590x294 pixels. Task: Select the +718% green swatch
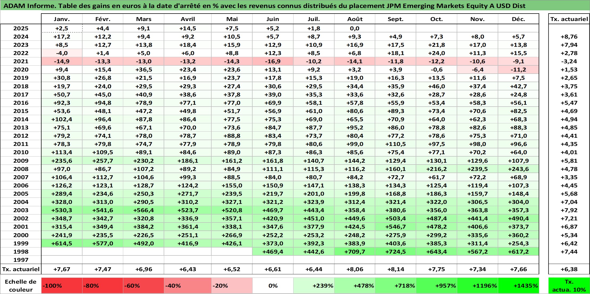pos(395,286)
